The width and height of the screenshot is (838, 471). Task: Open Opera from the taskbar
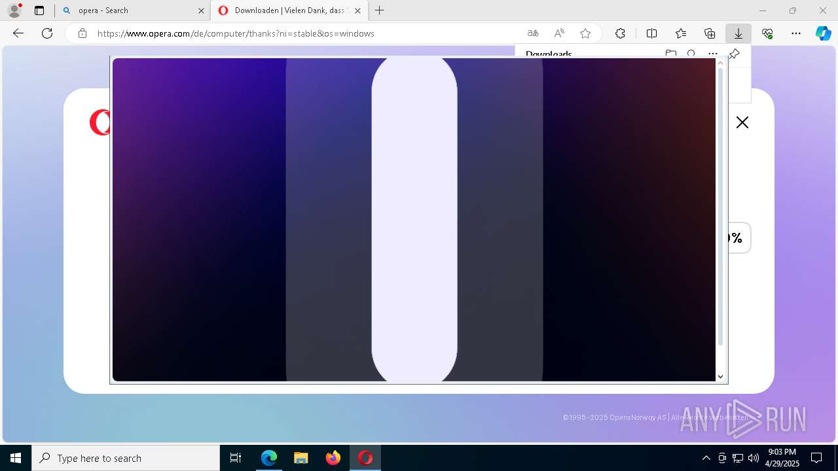click(365, 458)
